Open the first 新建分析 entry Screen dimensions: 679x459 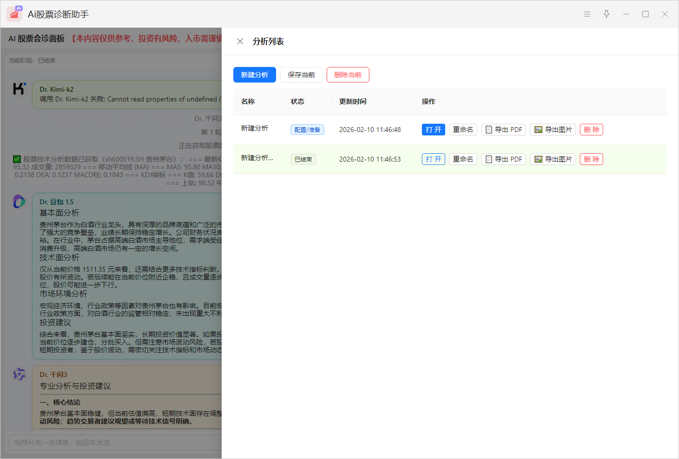pos(433,130)
